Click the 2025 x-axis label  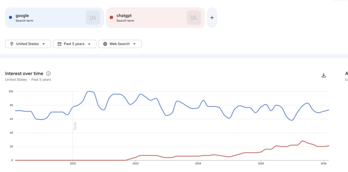261,163
